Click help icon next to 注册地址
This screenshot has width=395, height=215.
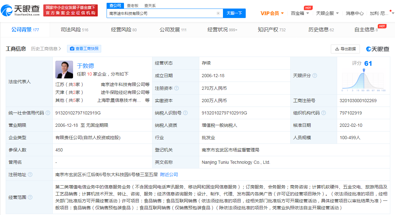click(x=30, y=175)
